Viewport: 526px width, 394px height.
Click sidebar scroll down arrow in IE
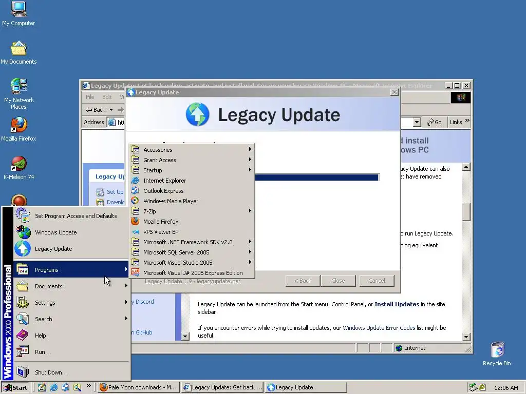185,337
